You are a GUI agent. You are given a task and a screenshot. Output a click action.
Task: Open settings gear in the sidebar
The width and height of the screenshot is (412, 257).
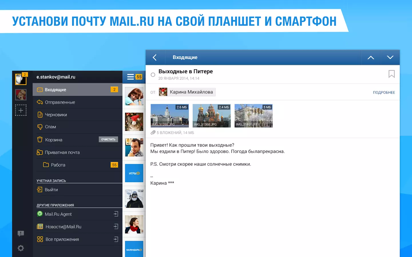click(x=21, y=248)
